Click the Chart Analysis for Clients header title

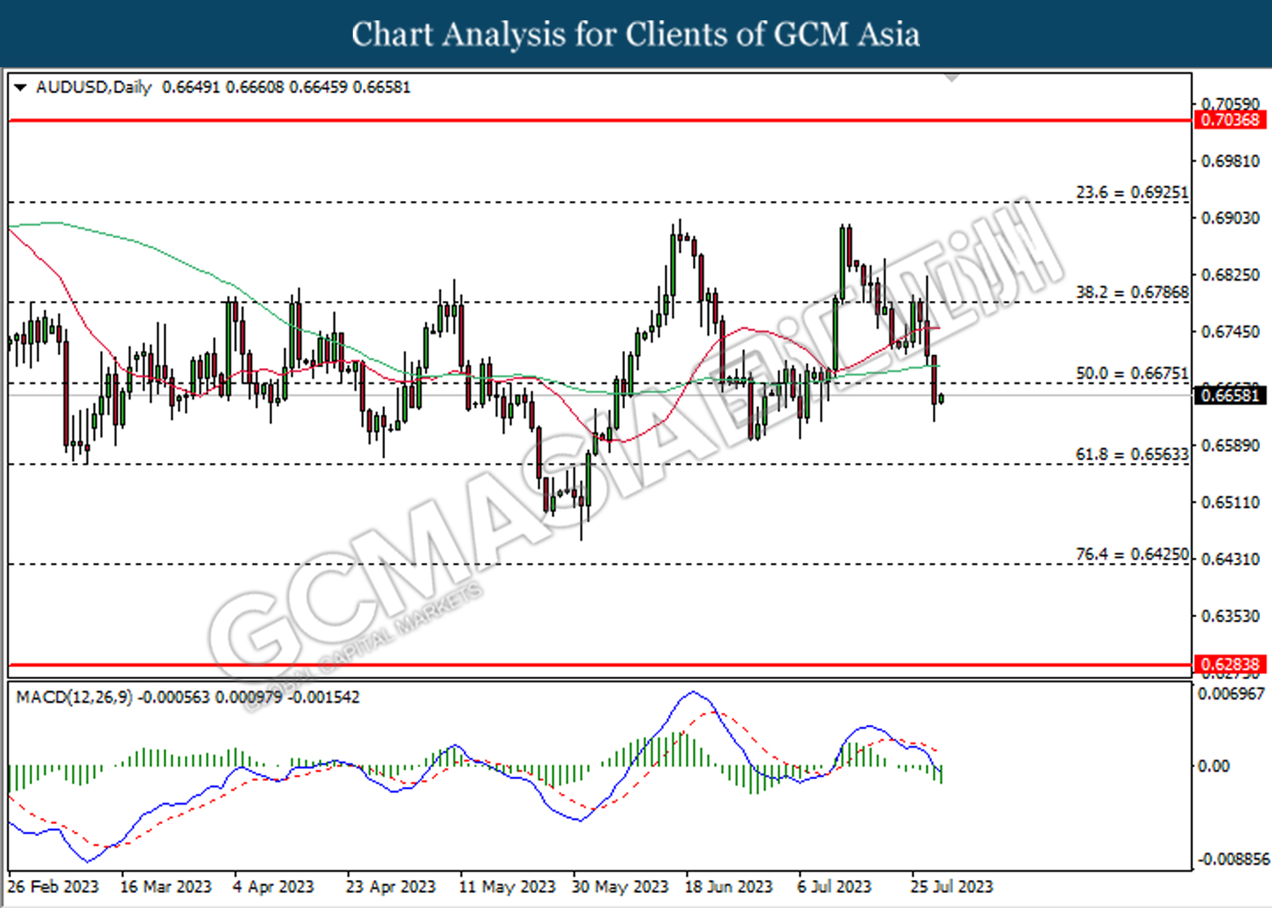(x=636, y=34)
